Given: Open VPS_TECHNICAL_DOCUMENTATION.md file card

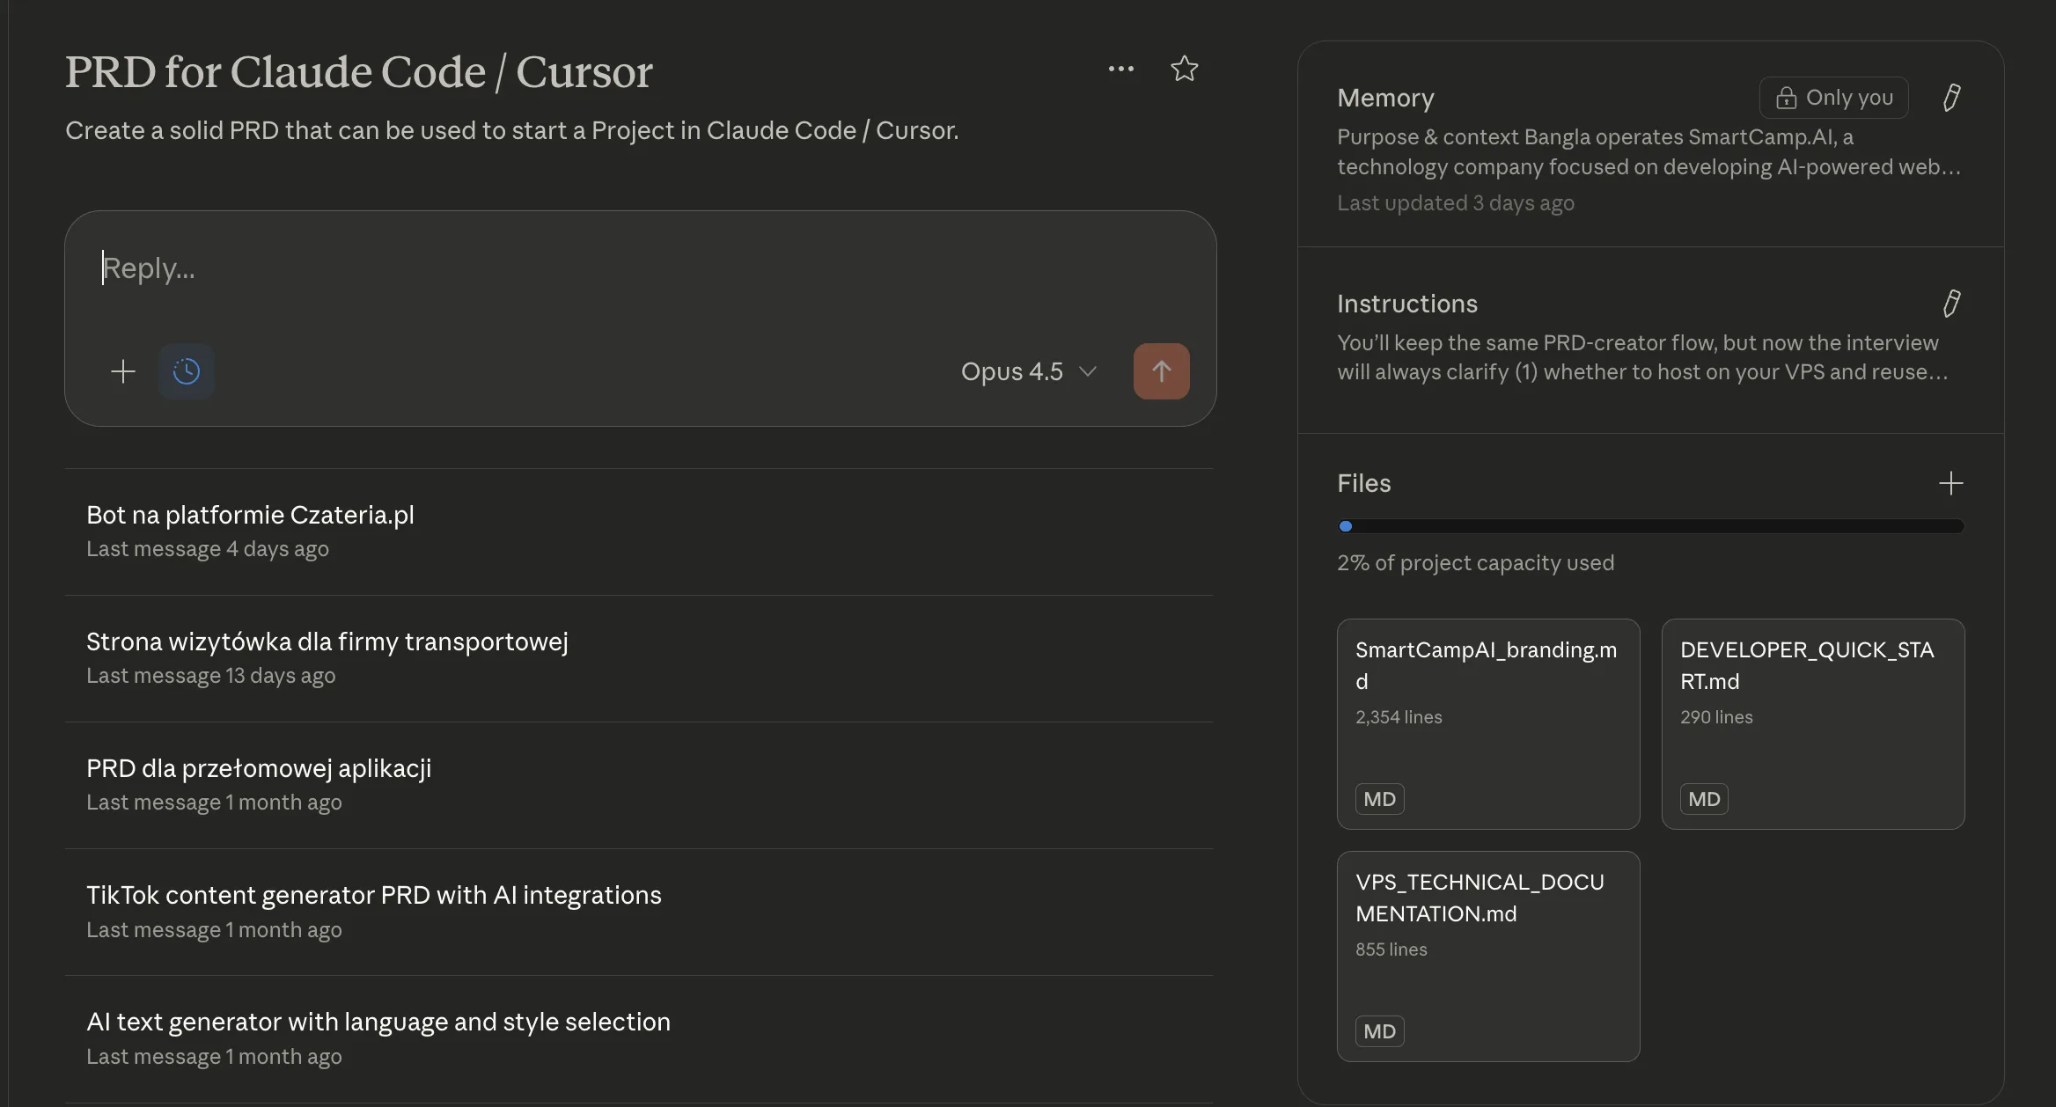Looking at the screenshot, I should point(1488,957).
